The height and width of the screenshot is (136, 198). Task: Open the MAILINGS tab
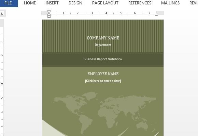point(170,3)
